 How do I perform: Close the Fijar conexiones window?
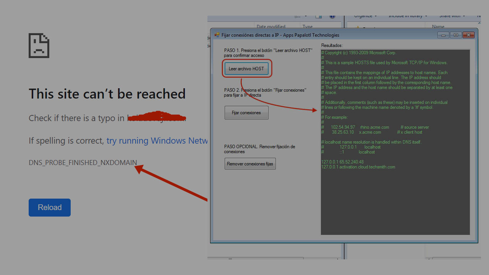point(468,35)
